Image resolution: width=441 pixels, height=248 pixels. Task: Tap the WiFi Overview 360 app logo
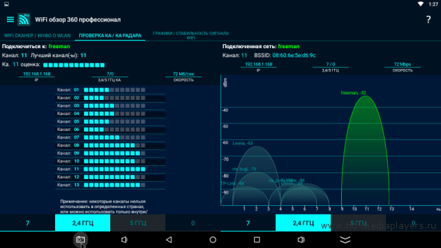point(24,19)
